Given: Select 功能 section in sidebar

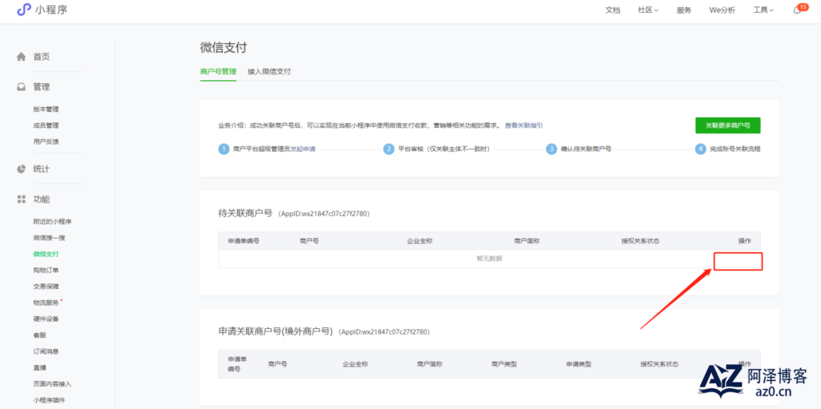Looking at the screenshot, I should [42, 199].
